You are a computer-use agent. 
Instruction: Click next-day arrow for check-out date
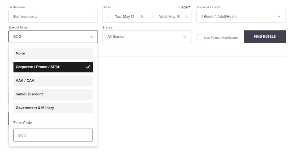186,17
